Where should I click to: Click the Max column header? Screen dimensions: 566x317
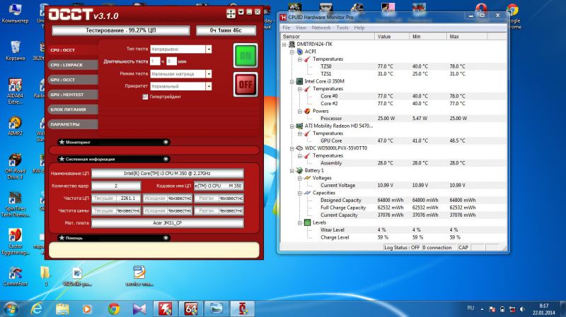click(467, 37)
